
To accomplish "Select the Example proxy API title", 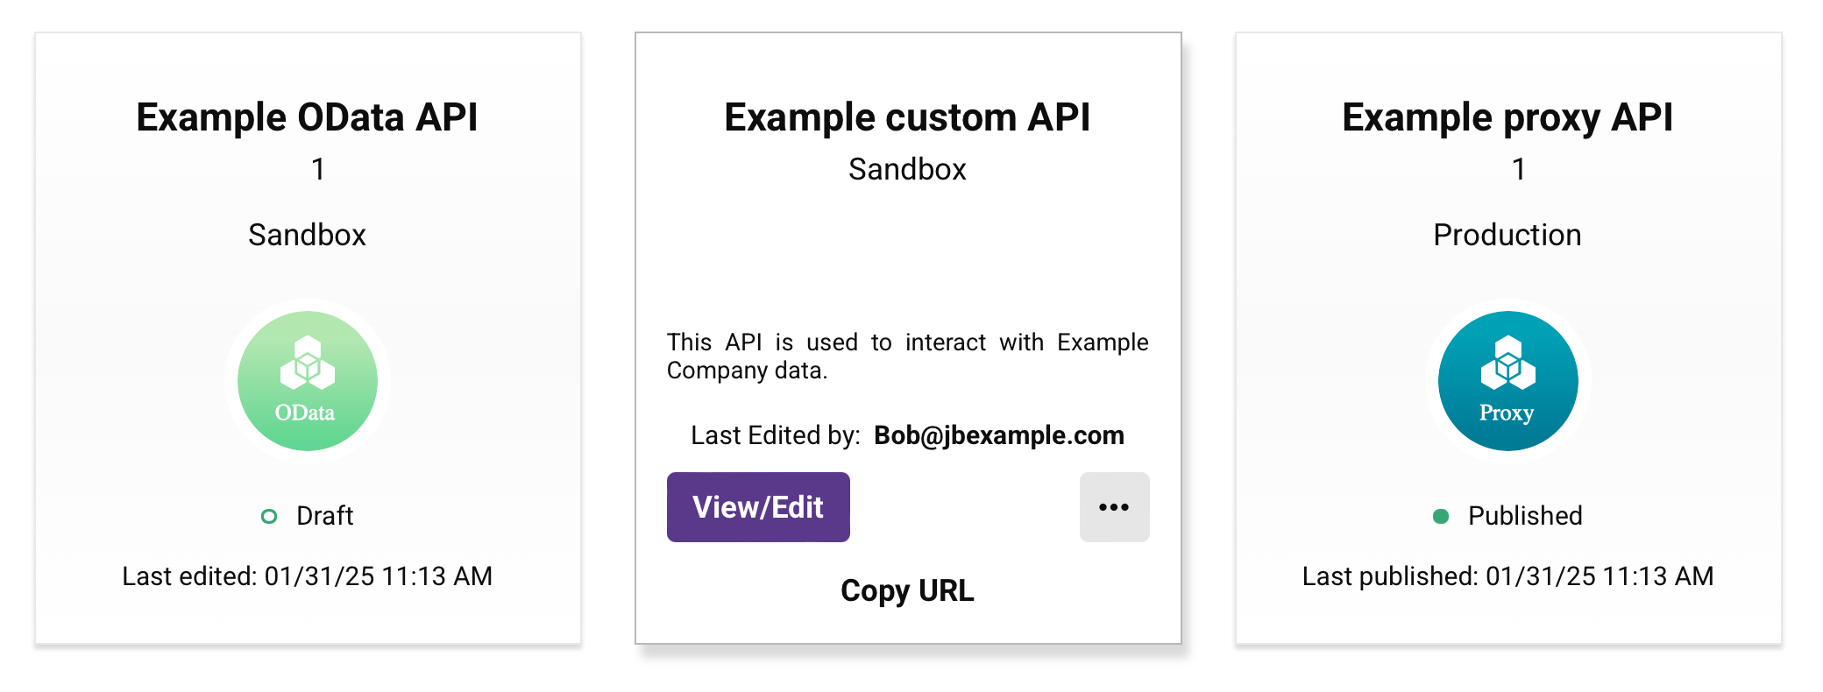I will point(1507,117).
